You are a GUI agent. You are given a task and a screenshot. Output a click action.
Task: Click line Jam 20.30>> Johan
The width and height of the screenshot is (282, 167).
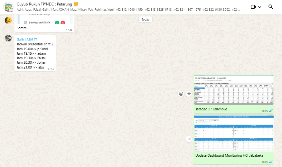[x=31, y=62]
